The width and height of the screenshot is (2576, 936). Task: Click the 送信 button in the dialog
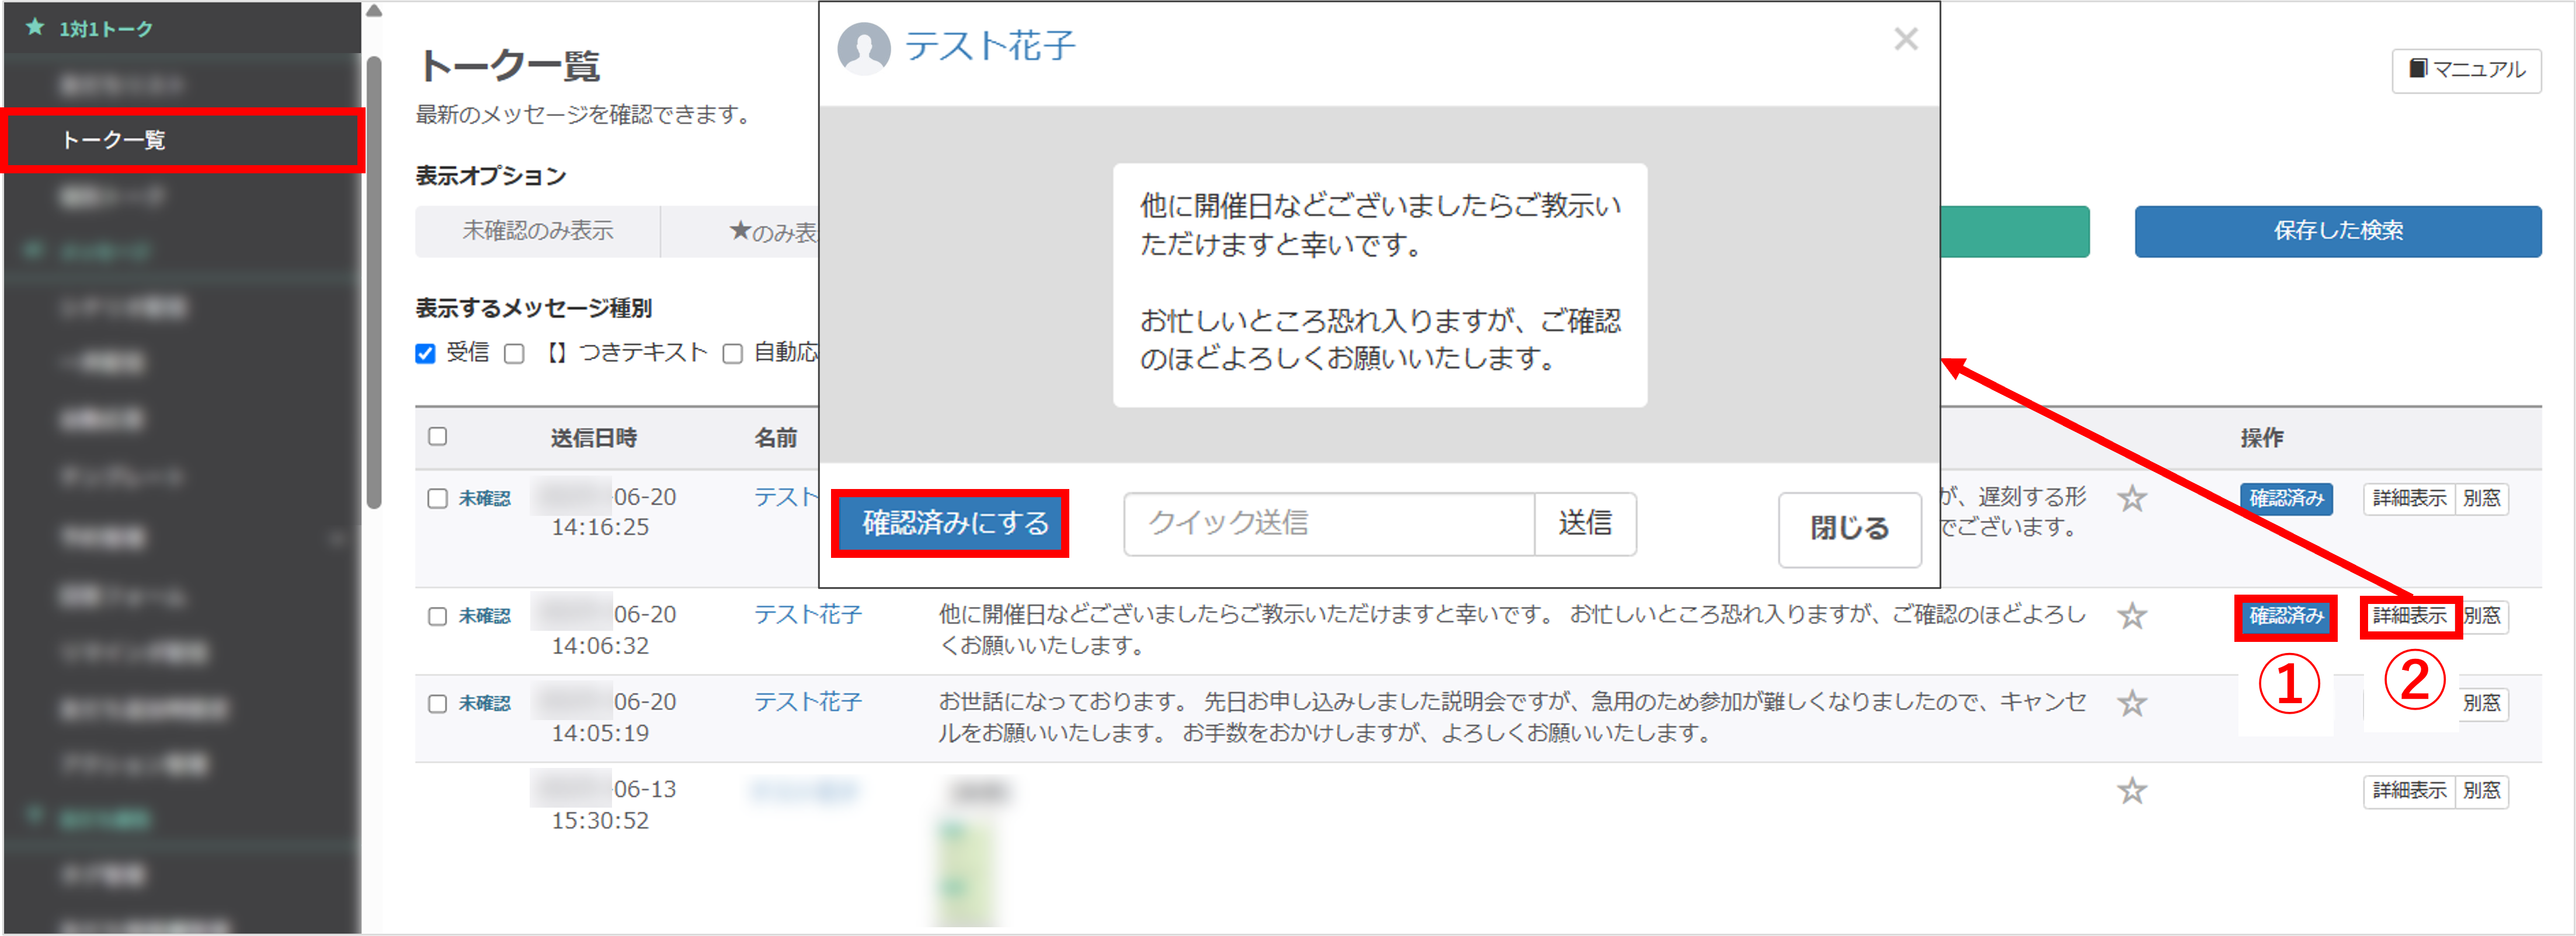pyautogui.click(x=1585, y=523)
